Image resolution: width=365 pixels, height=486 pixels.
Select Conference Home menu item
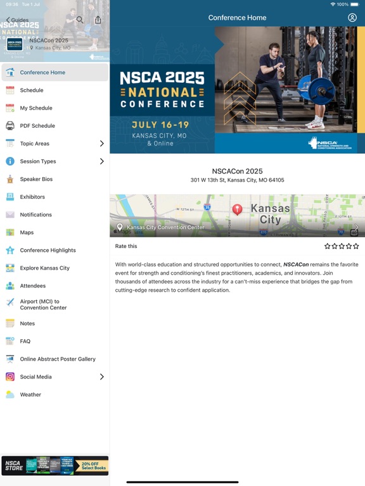(55, 72)
